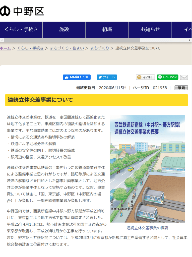Send page via LINEで送る button
Image resolution: width=192 pixels, height=257 pixels.
click(x=167, y=77)
